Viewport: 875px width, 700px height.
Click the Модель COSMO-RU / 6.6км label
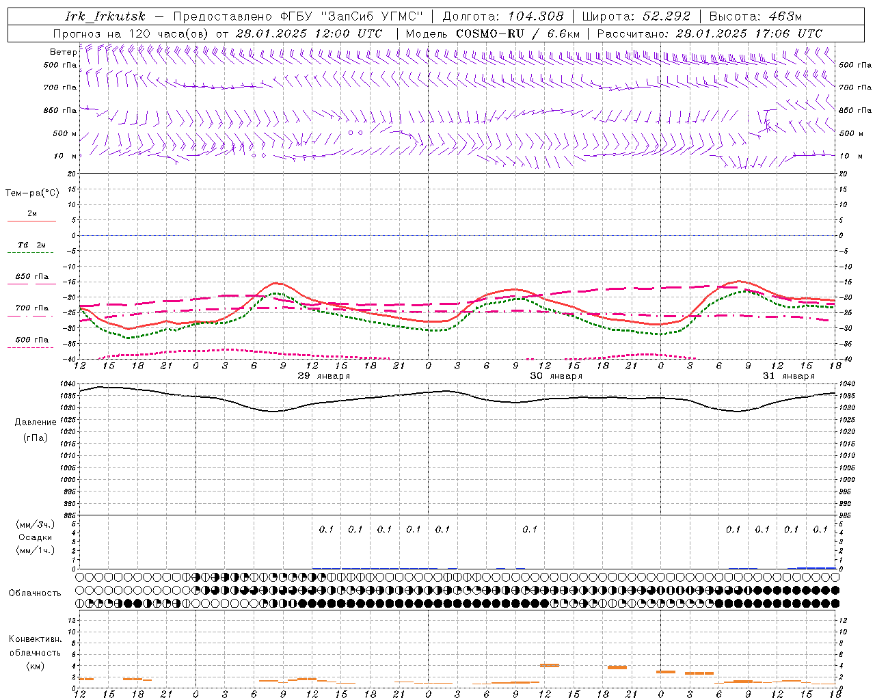coord(493,33)
